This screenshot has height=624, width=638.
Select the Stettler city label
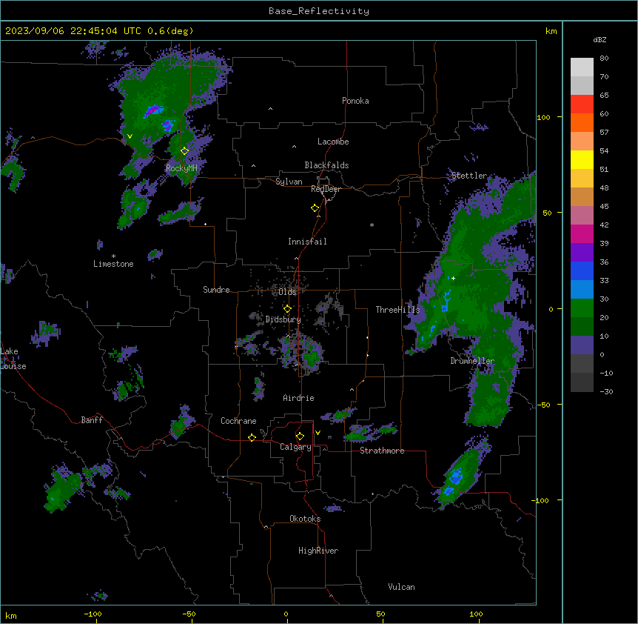(469, 176)
